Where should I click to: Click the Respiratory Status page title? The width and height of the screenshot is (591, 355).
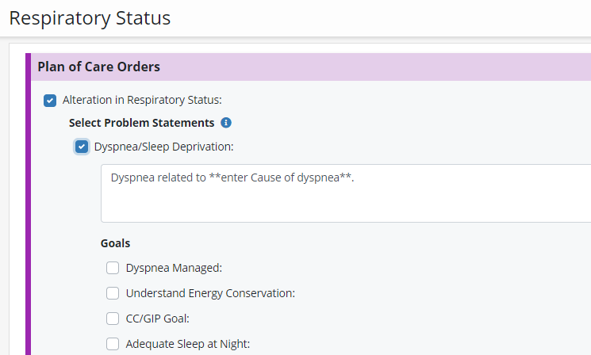tap(90, 17)
